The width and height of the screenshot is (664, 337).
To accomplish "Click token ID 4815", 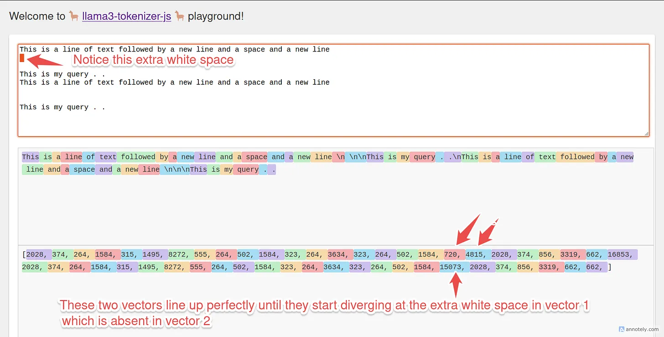I will (478, 255).
